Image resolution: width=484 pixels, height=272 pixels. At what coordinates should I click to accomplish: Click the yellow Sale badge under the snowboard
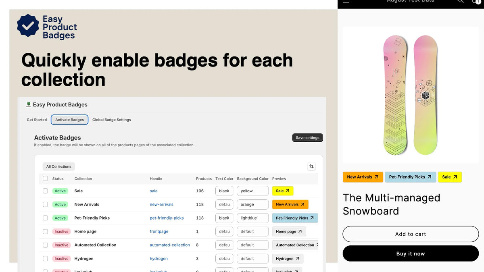450,177
